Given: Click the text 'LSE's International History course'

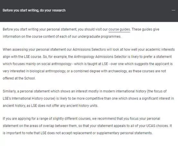Looking at the screenshot, I should click(28, 99).
